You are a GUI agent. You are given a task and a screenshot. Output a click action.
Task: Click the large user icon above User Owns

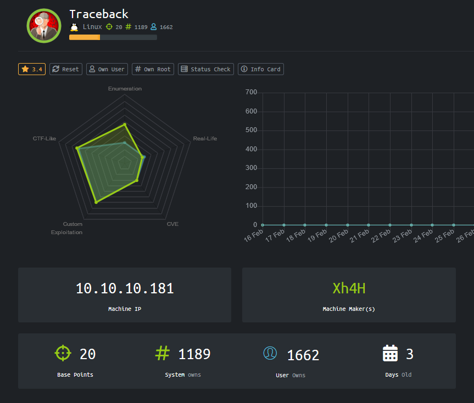pyautogui.click(x=270, y=354)
